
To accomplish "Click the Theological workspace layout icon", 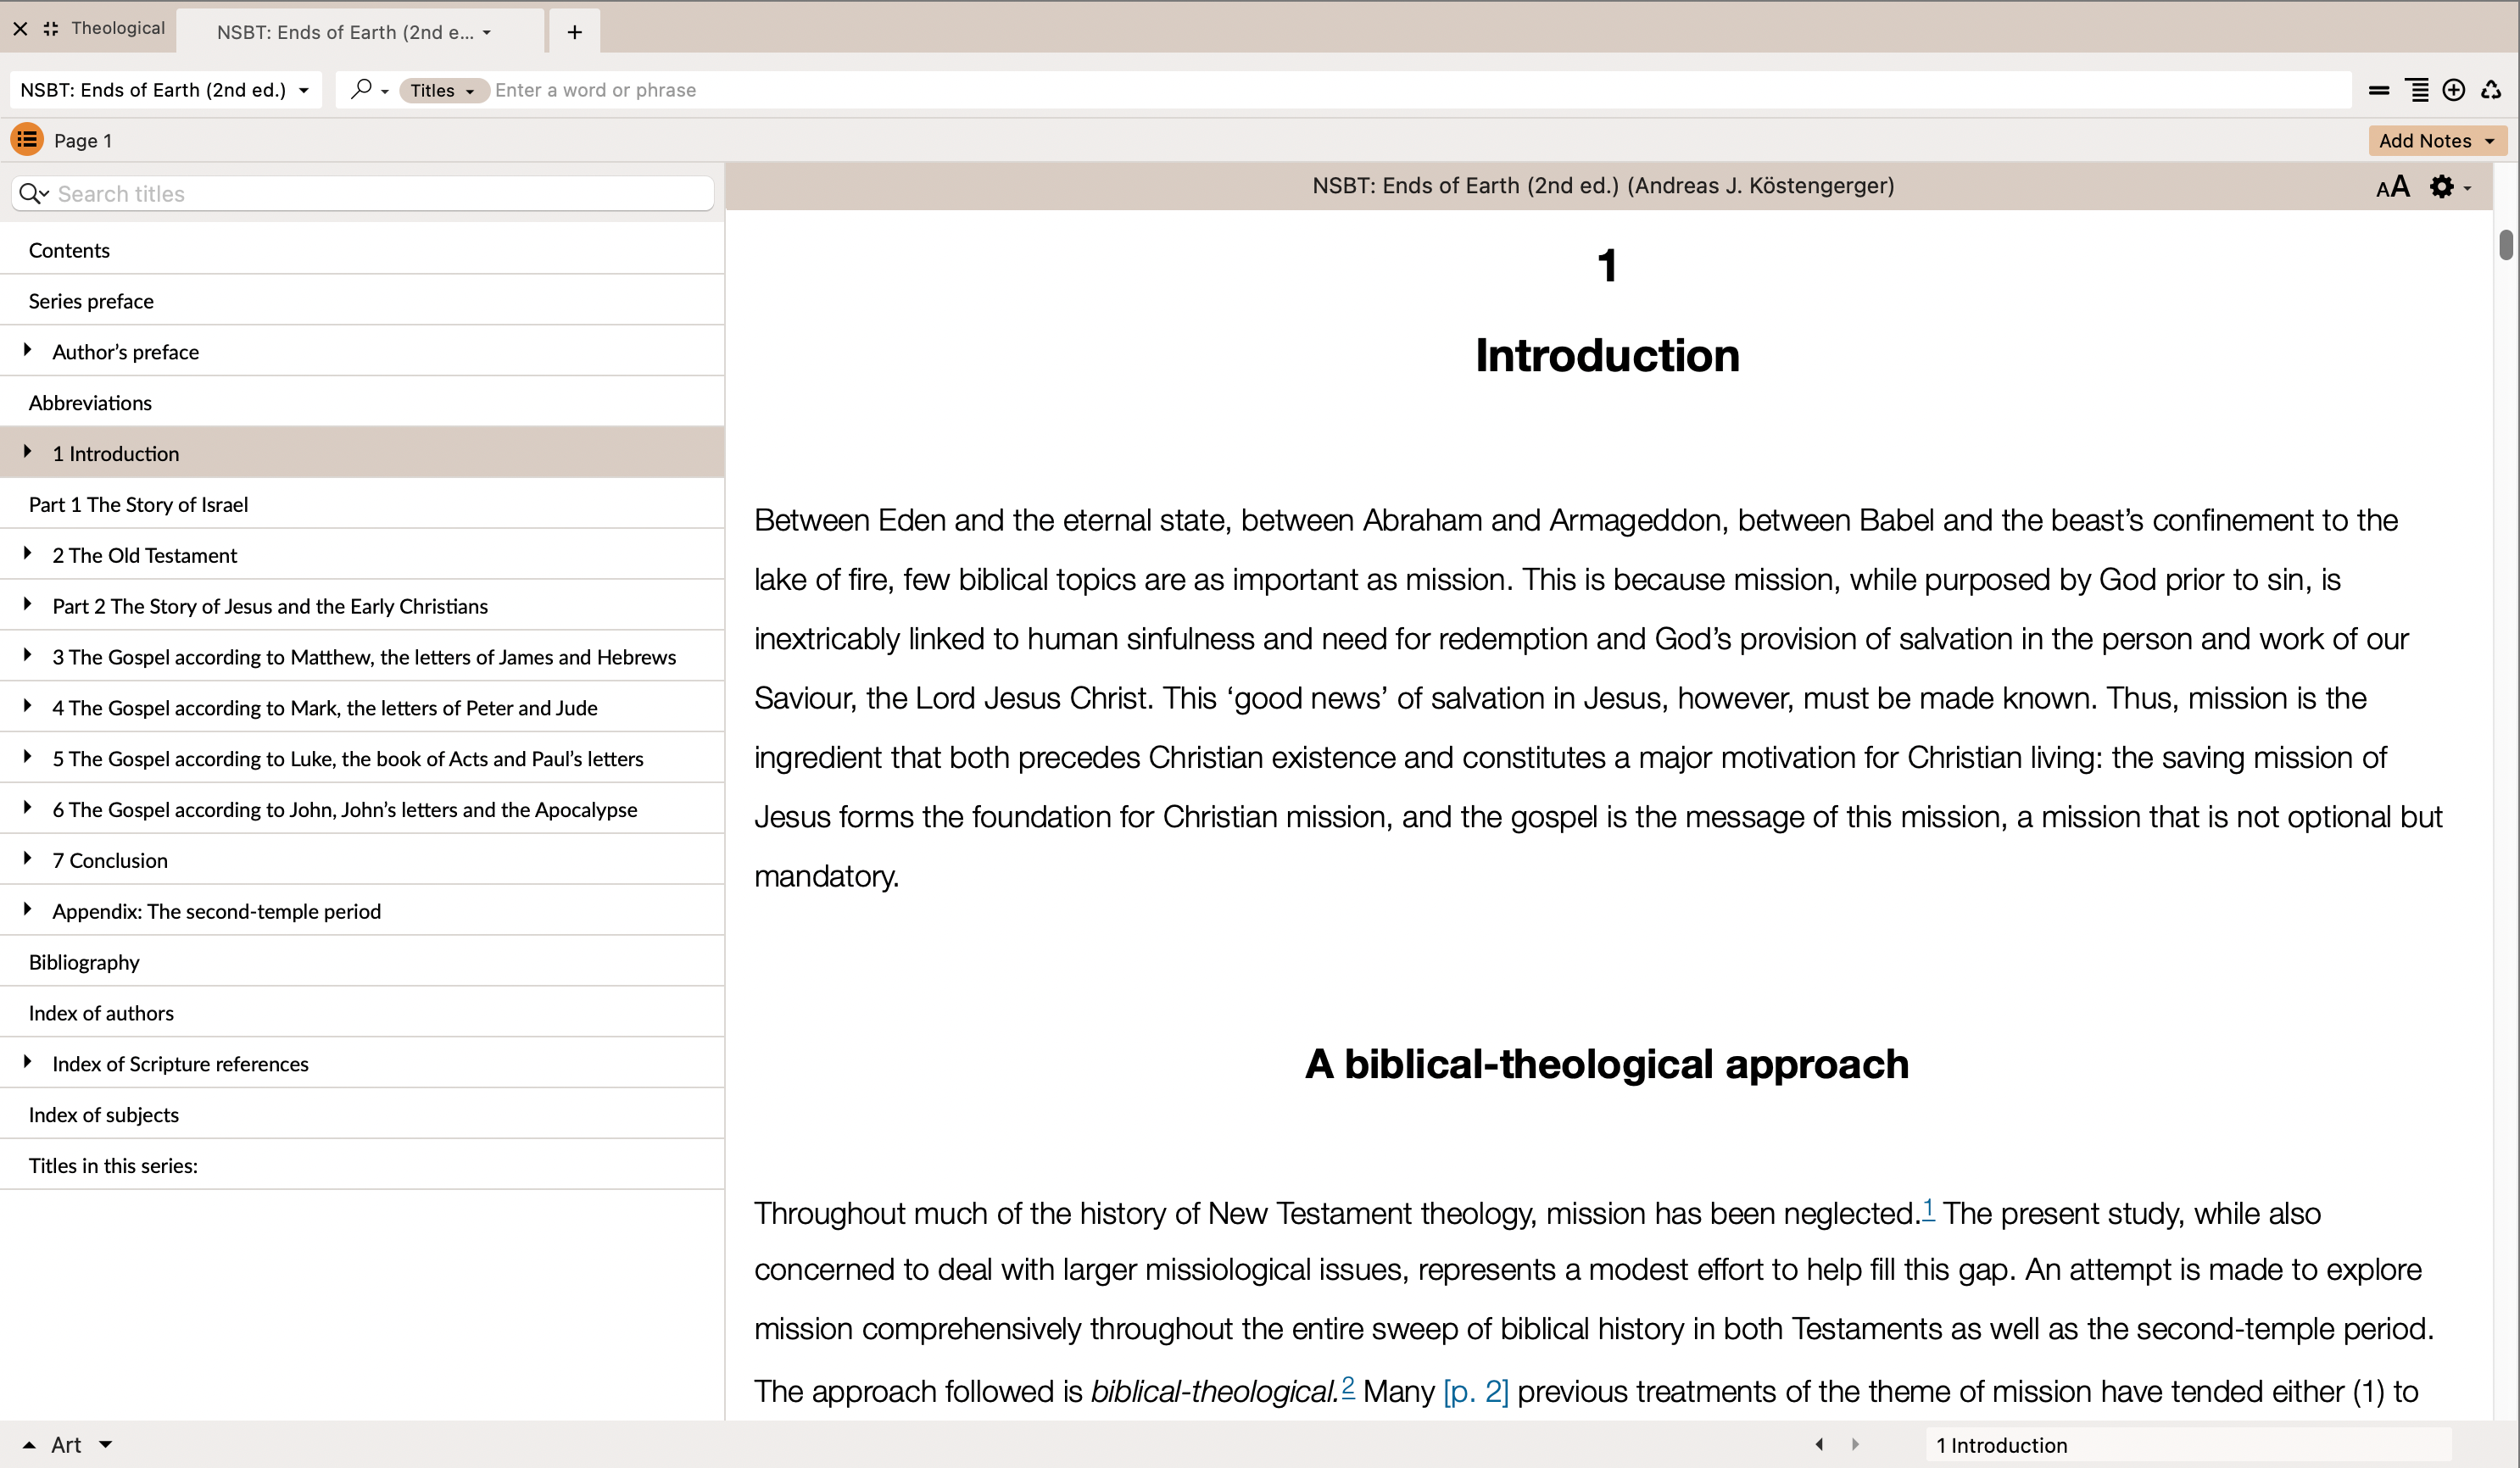I will click(51, 29).
